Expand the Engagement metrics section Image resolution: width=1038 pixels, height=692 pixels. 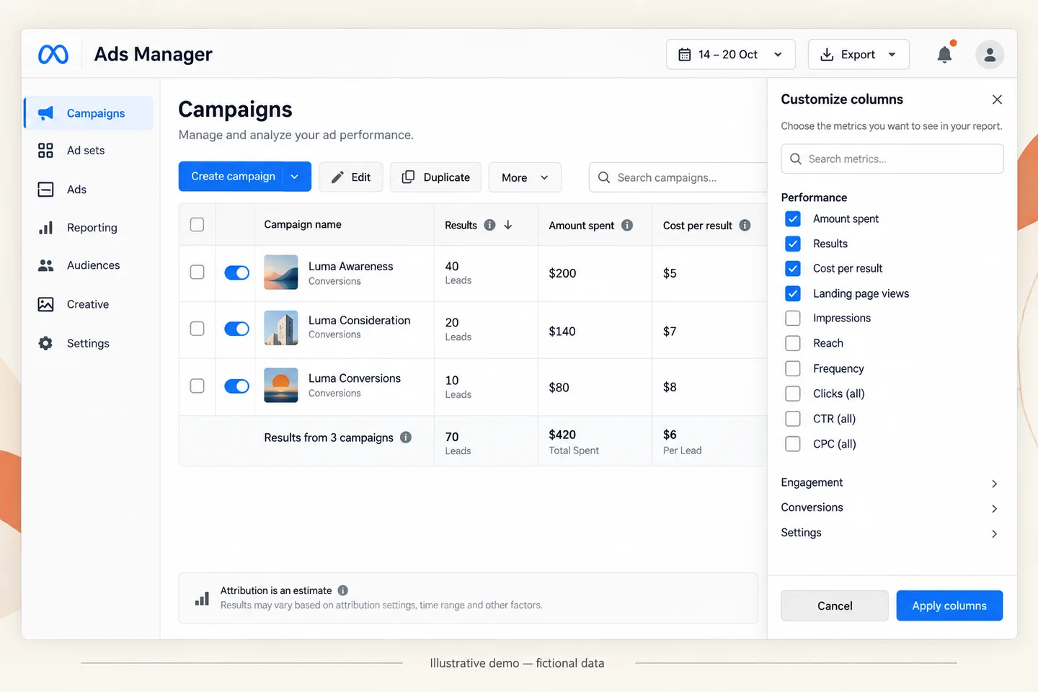click(892, 483)
